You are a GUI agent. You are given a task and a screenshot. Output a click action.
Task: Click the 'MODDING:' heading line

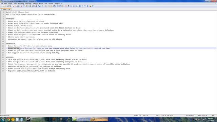10,57
